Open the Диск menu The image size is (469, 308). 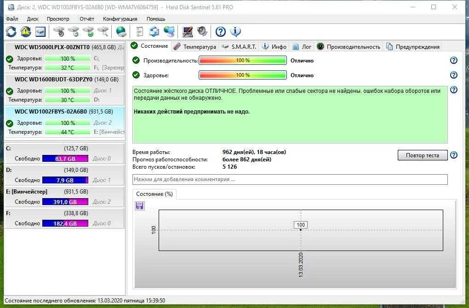click(x=33, y=19)
